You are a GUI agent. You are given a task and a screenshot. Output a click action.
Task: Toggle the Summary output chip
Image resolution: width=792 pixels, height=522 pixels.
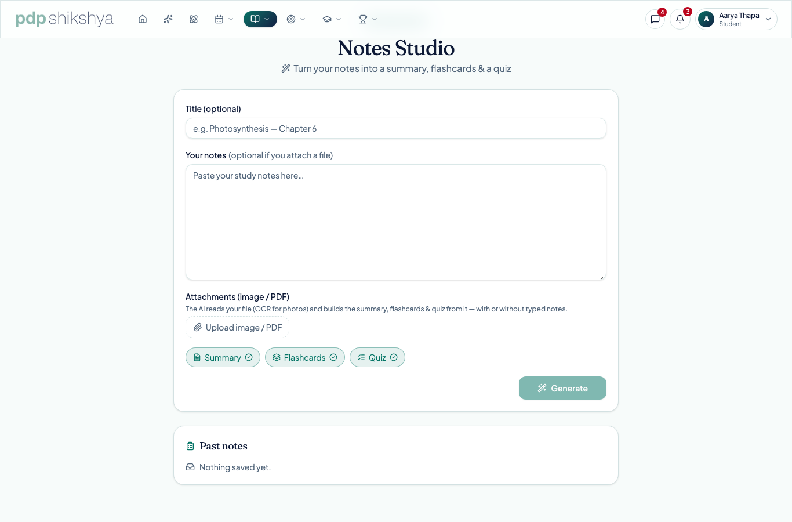click(223, 357)
